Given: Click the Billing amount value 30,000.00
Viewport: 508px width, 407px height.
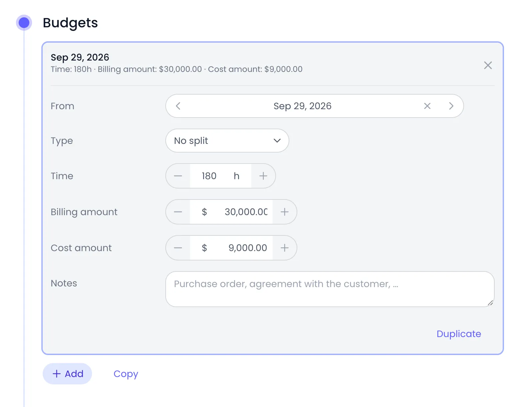Looking at the screenshot, I should tap(246, 212).
